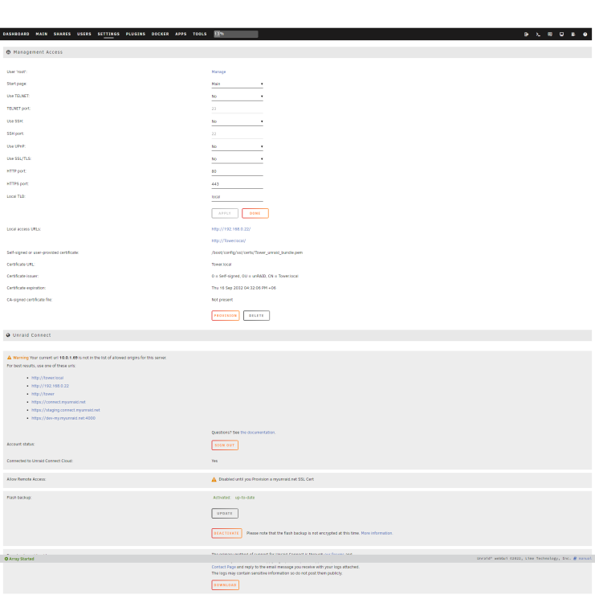Open the Shares tab
Image resolution: width=595 pixels, height=603 pixels.
pos(62,35)
